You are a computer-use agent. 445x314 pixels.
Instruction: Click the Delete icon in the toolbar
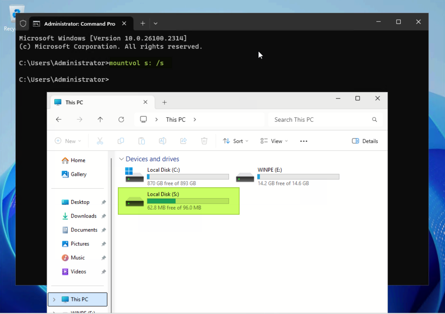[204, 141]
